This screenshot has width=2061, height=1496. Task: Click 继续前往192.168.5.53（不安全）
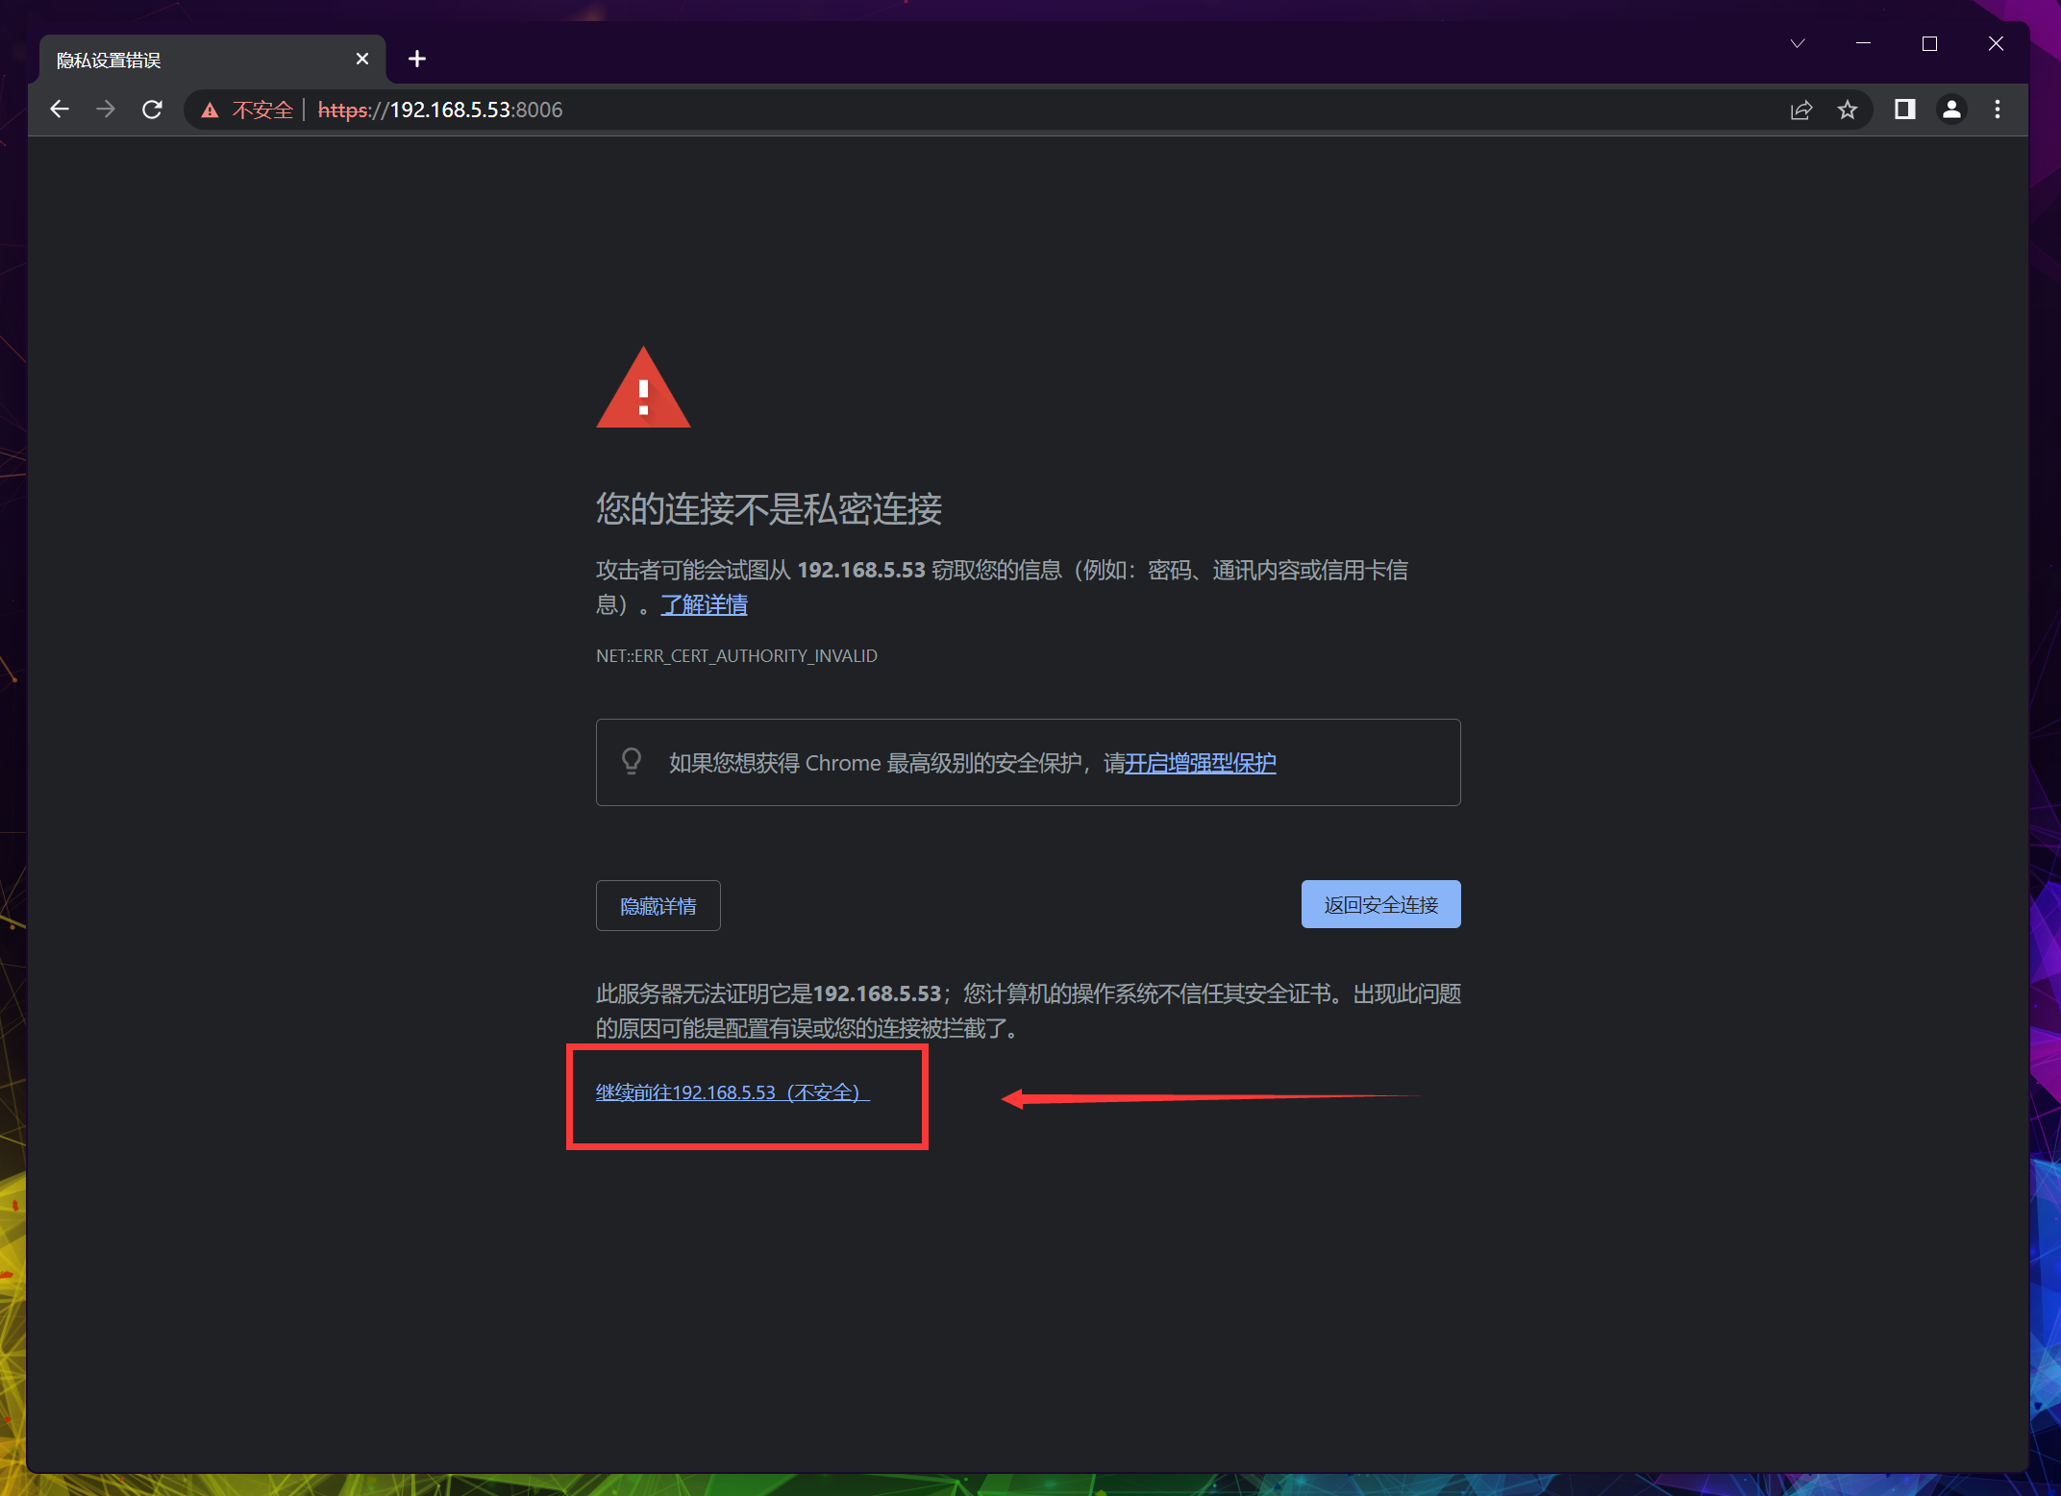click(x=731, y=1092)
